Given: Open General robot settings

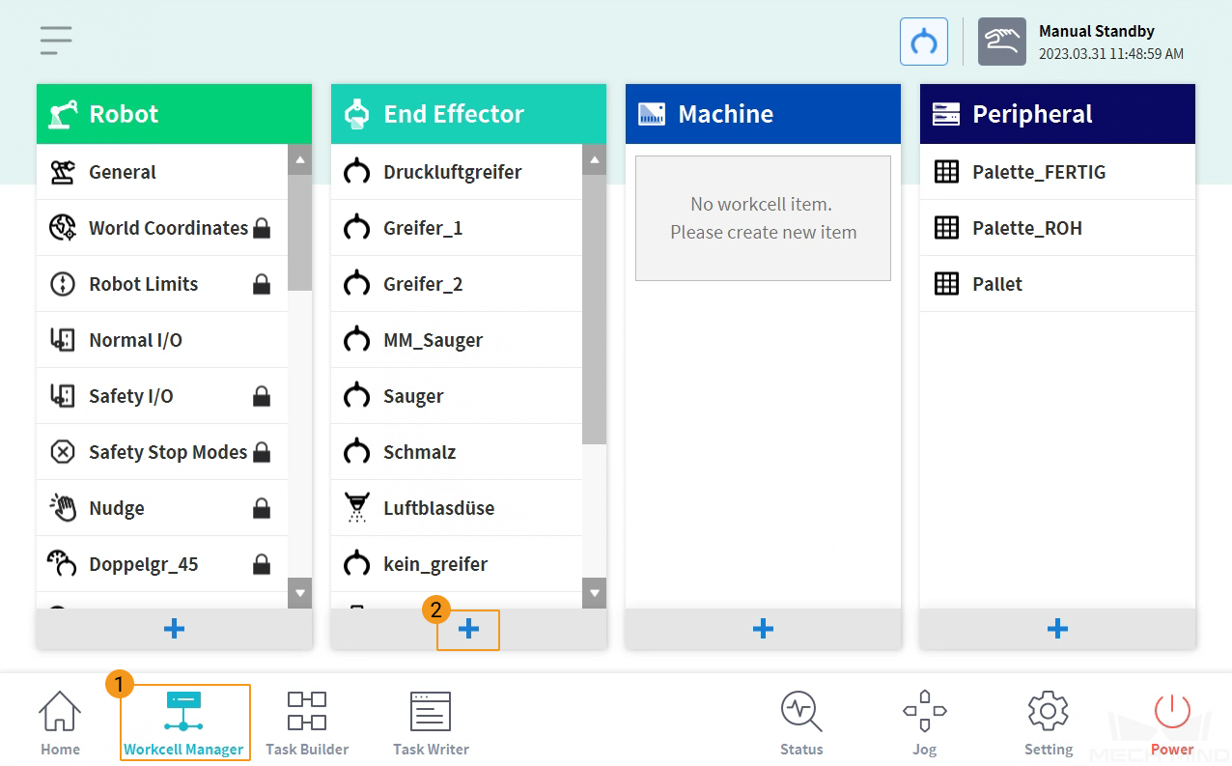Looking at the screenshot, I should pos(162,172).
